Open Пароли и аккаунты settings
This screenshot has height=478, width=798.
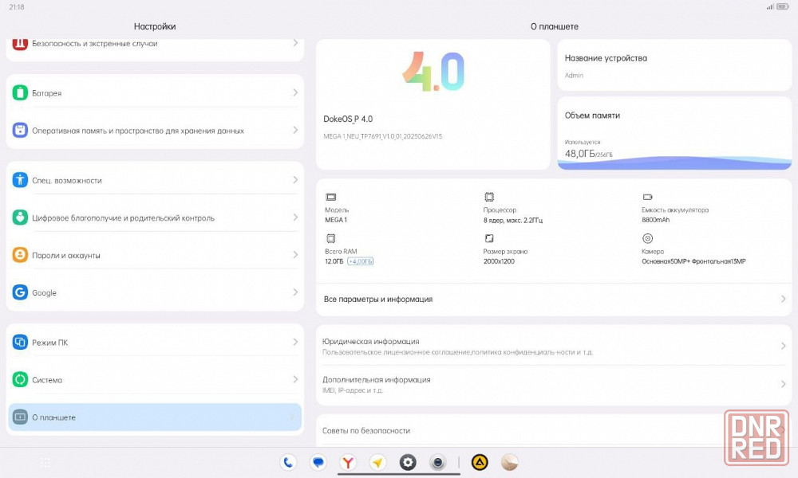(155, 255)
